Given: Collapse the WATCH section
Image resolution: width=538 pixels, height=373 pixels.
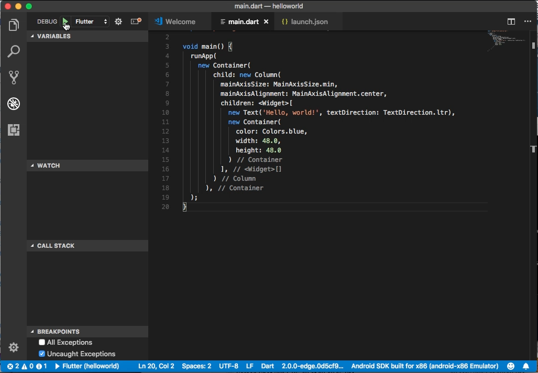Looking at the screenshot, I should click(87, 166).
